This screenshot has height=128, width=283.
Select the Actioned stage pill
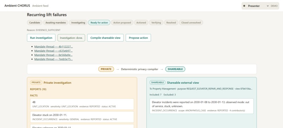(x=141, y=22)
